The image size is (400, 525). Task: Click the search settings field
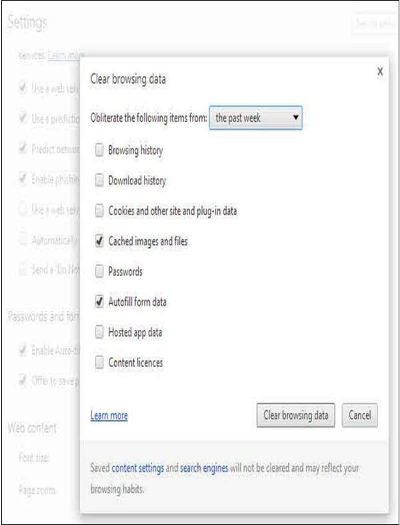373,23
